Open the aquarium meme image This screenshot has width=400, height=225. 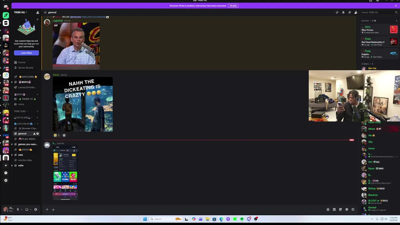pos(83,104)
